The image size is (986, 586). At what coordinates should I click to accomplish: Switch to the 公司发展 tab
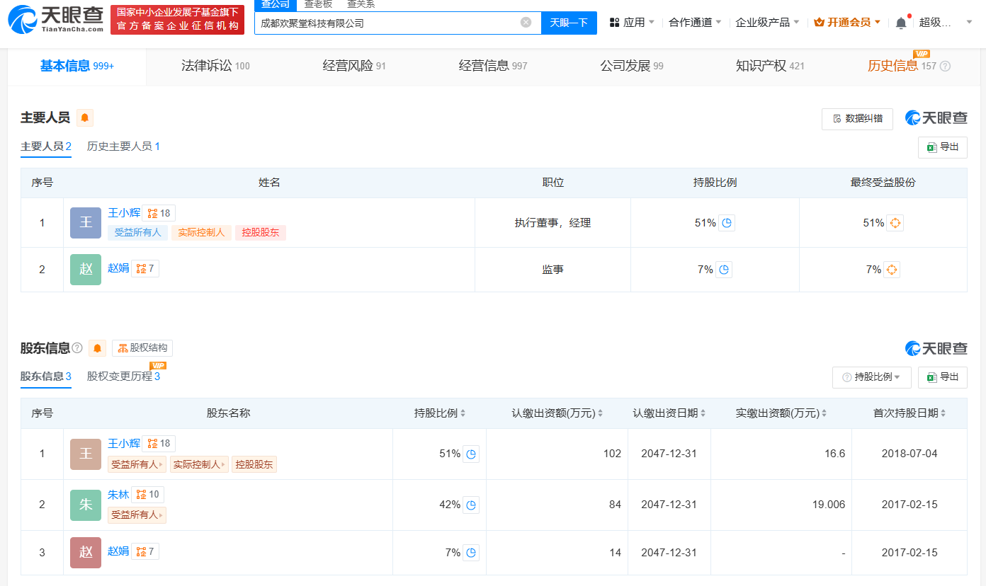(x=632, y=66)
